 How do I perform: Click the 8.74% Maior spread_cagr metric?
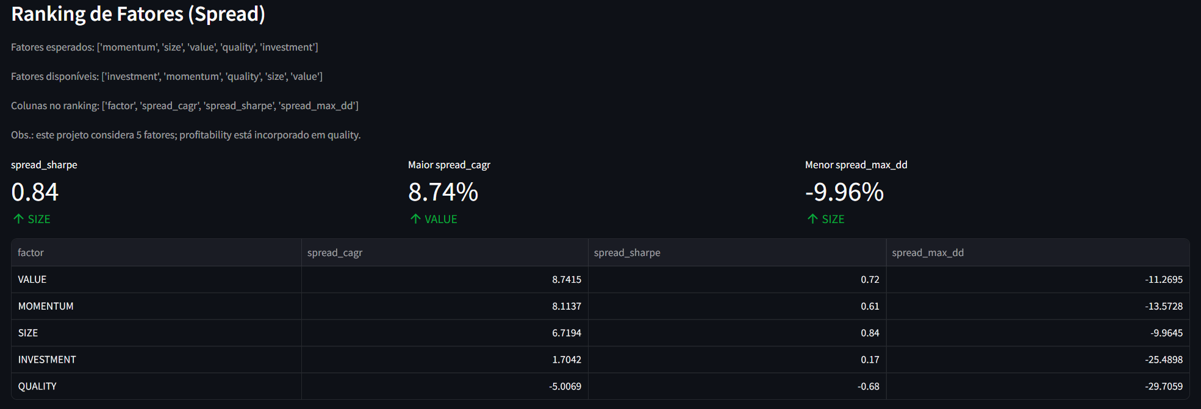pyautogui.click(x=443, y=192)
